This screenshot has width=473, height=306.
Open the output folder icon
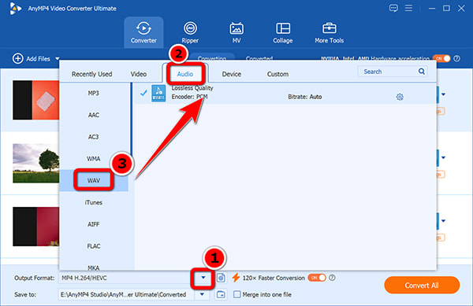(221, 294)
